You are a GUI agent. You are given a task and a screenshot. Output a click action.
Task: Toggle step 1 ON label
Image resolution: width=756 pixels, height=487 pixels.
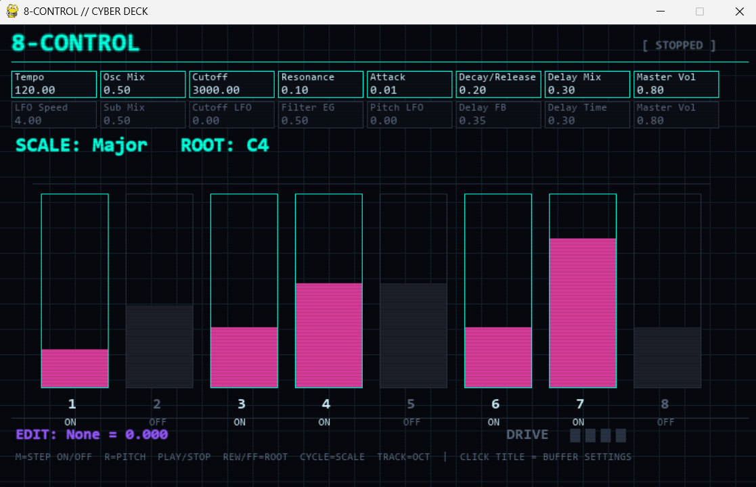coord(70,422)
